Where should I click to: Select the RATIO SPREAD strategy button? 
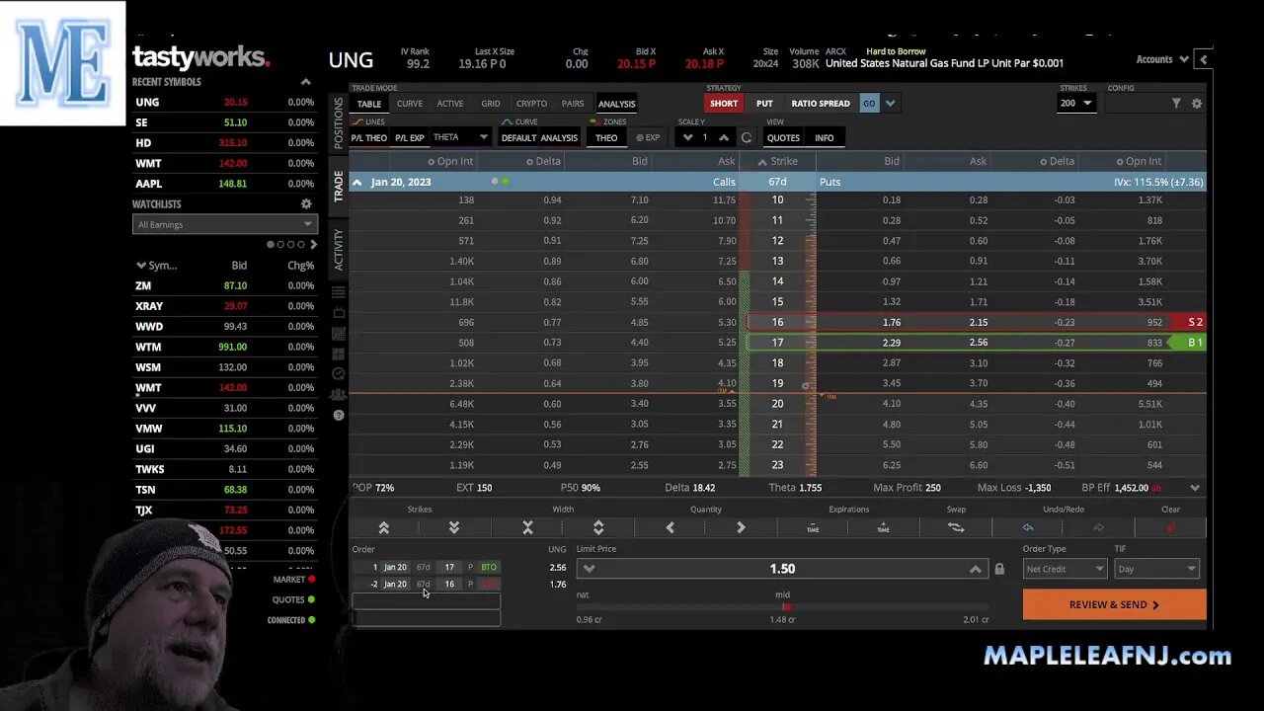(820, 103)
